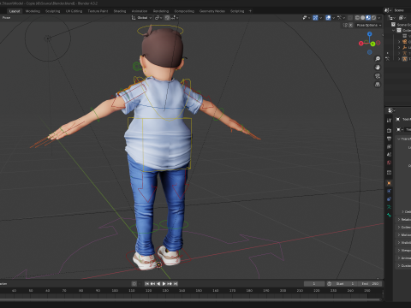Select solid viewport shading mode

coord(363,18)
